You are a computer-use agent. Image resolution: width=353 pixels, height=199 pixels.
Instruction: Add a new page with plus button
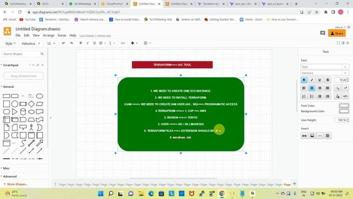295,184
